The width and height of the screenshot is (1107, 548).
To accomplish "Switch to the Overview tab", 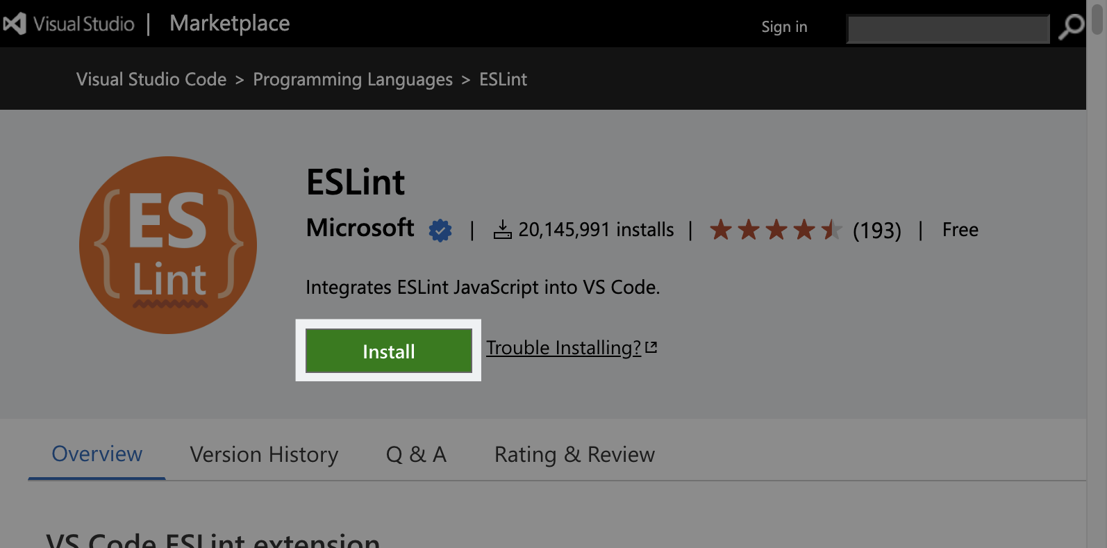I will click(x=97, y=454).
